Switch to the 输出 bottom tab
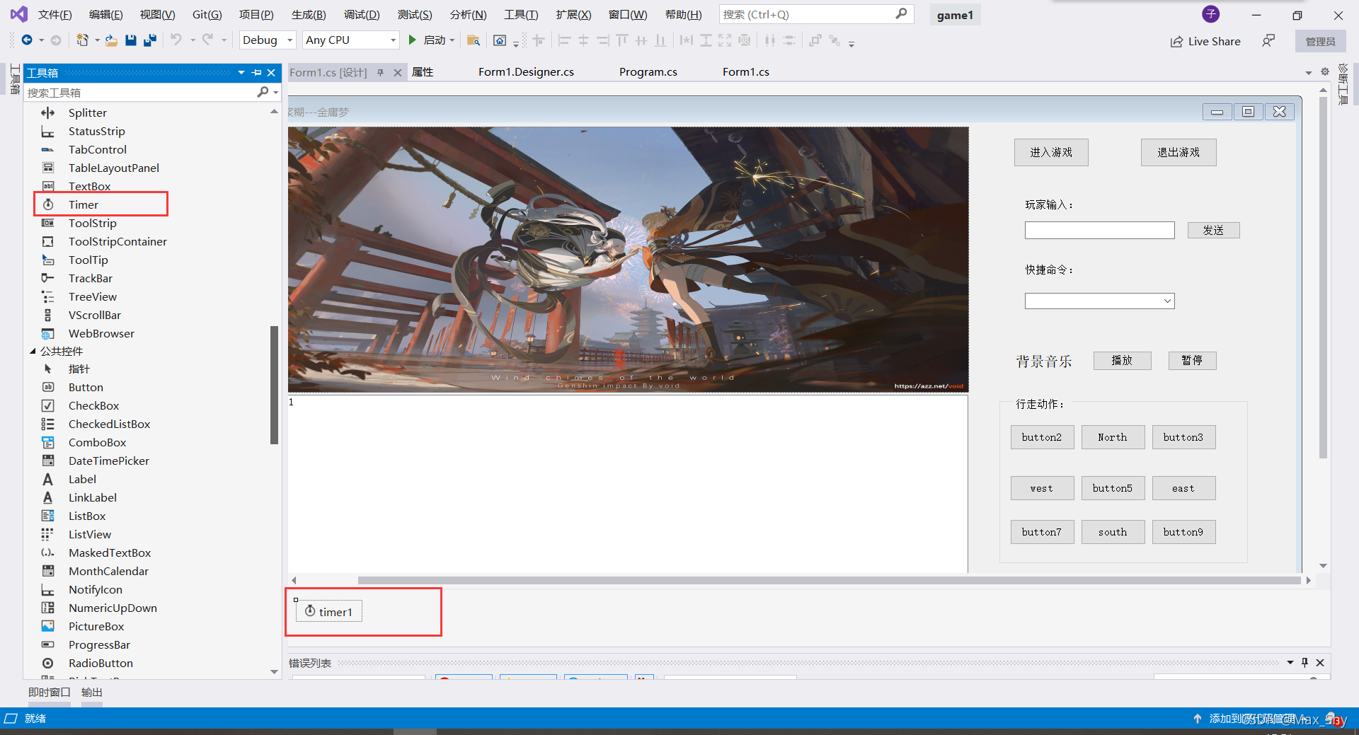This screenshot has width=1359, height=735. click(x=92, y=693)
